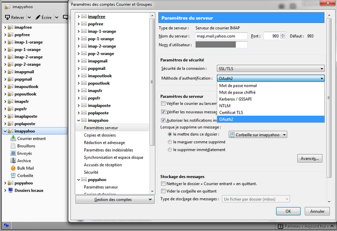Click imapyahoo envelope icon in settings tree
This screenshot has width=337, height=231.
pos(84,120)
